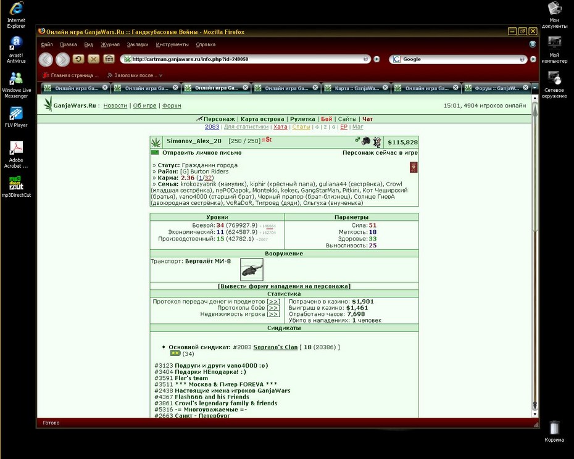
Task: Click the Статы link
Action: pos(301,126)
